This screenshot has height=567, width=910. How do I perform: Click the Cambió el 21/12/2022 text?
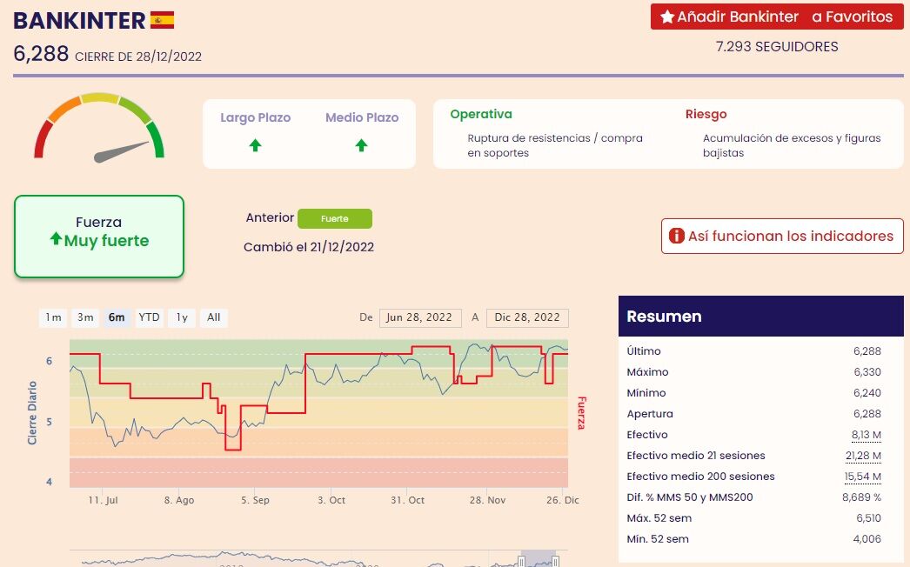pos(309,247)
